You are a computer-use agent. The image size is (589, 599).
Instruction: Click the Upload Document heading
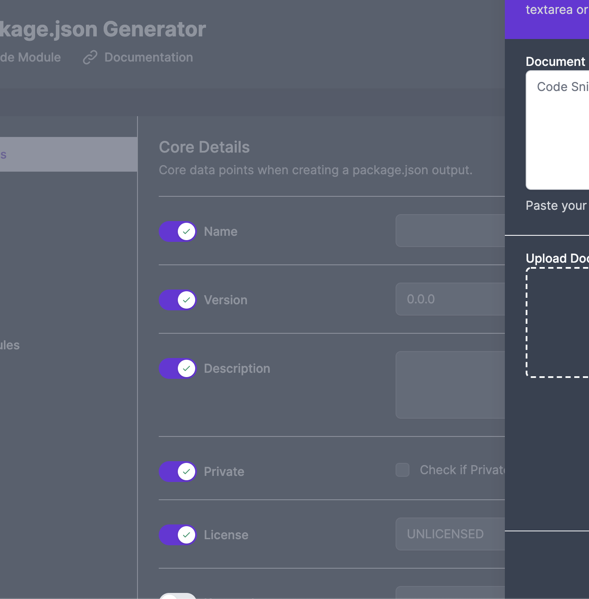(x=557, y=258)
